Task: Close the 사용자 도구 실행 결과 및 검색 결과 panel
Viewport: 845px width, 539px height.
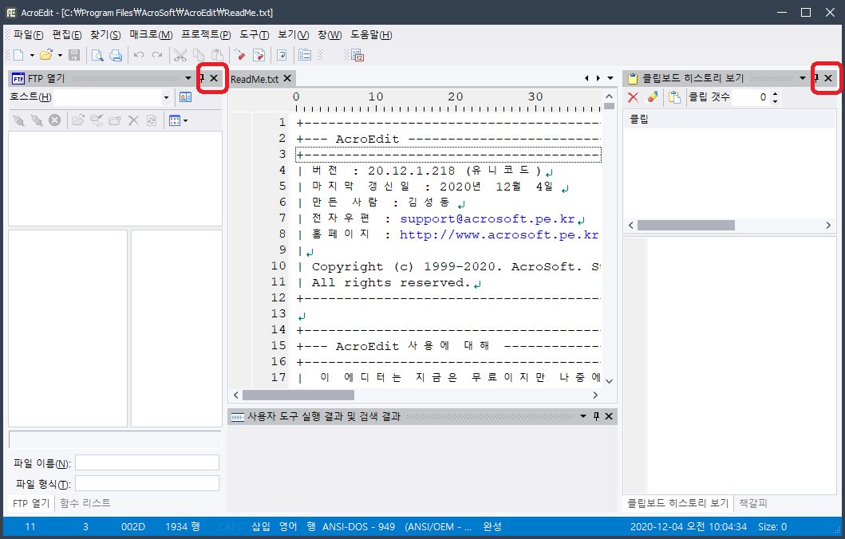Action: (x=609, y=416)
